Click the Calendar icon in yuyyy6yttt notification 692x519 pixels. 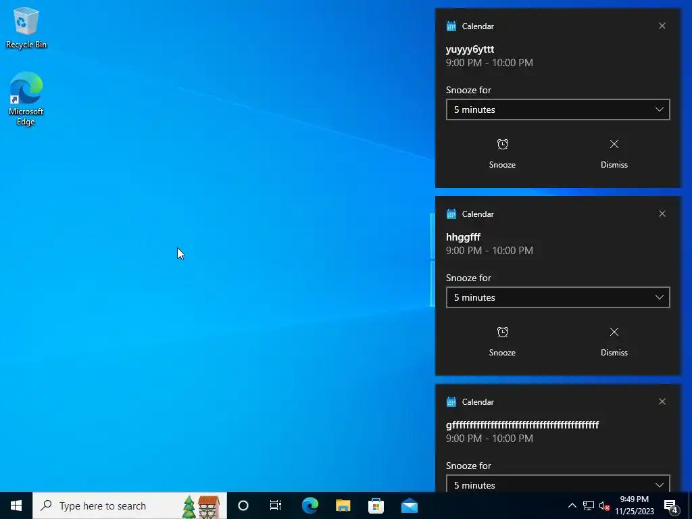[x=451, y=26]
